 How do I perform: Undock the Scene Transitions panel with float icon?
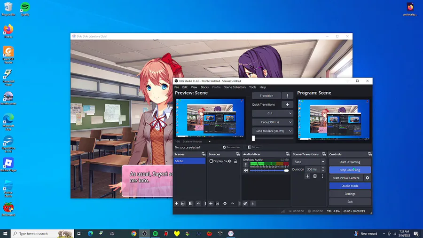[x=324, y=154]
